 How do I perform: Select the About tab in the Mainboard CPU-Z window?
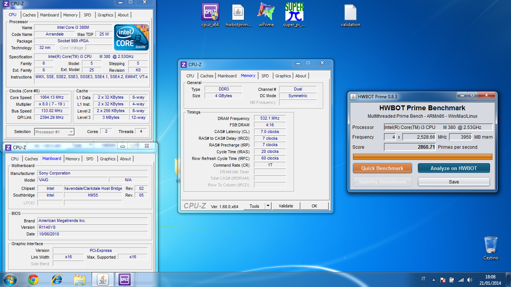(125, 159)
